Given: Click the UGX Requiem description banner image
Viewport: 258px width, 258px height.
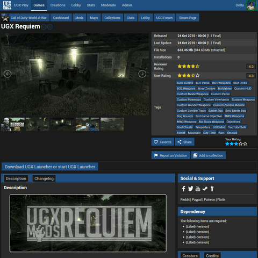Looking at the screenshot, I should tap(88, 223).
